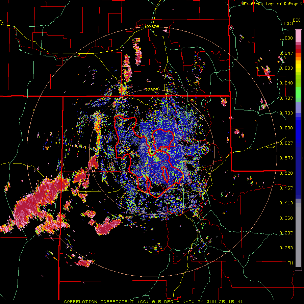This screenshot has height=304, width=304.
Task: Click the 0.573 legend value
Action: (286, 158)
